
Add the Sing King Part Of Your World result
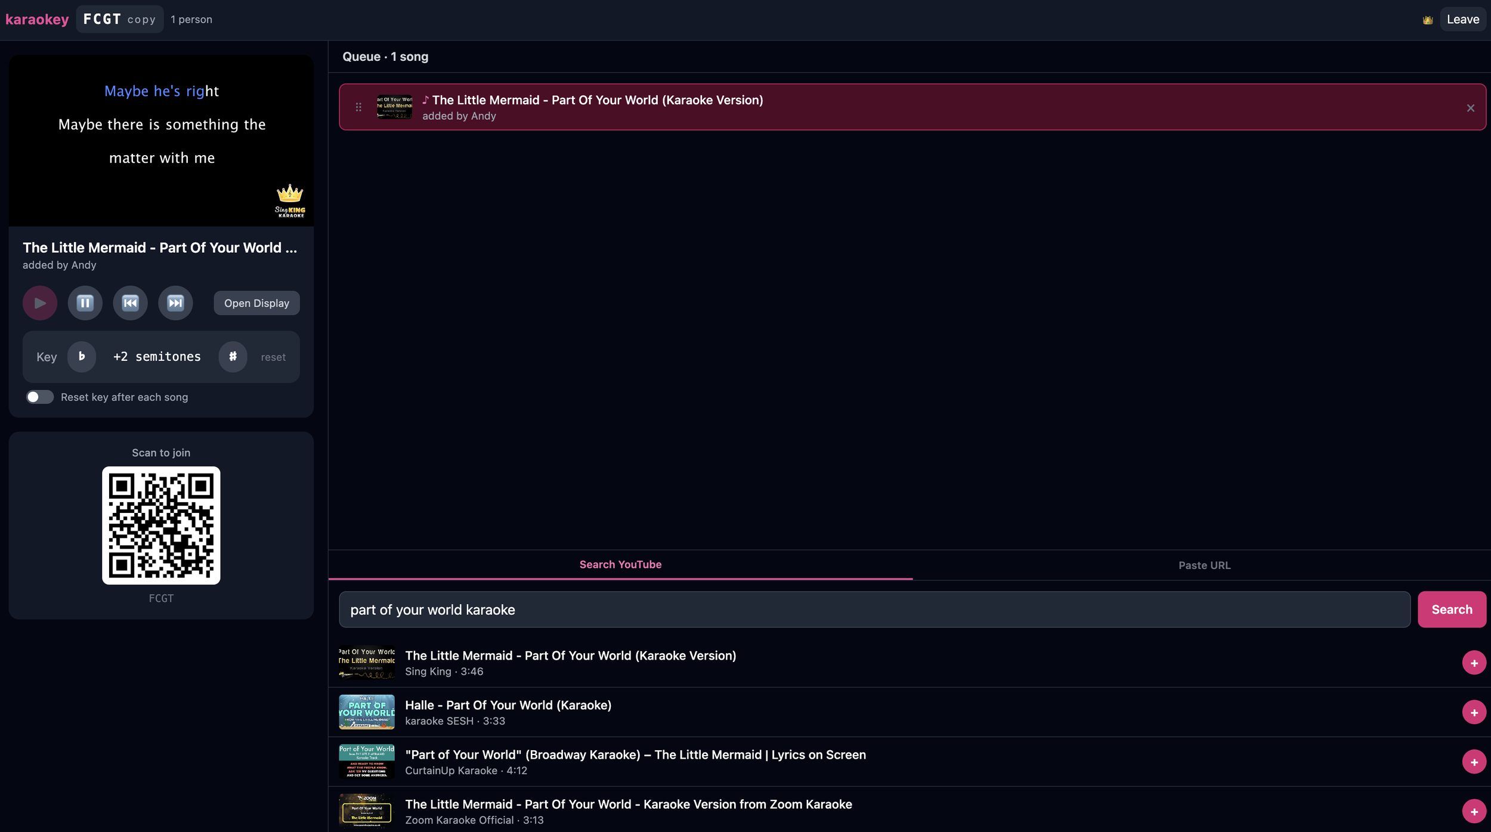click(x=1474, y=663)
